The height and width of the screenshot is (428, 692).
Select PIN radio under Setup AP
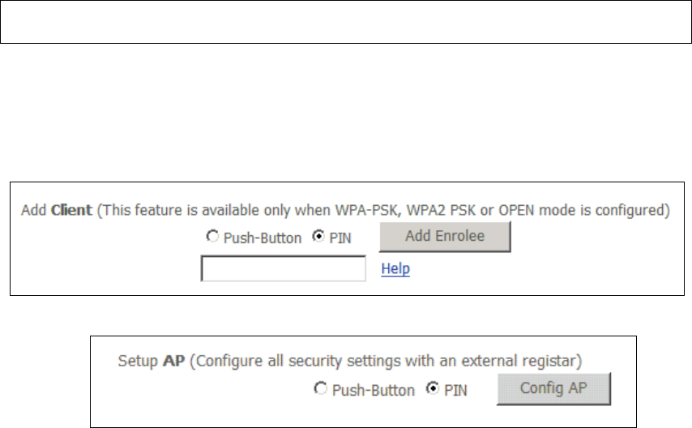point(433,389)
